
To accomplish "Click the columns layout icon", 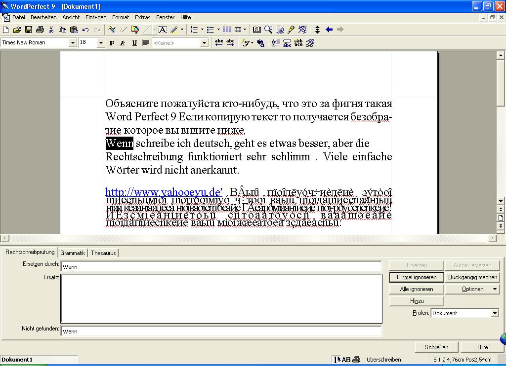I will pyautogui.click(x=227, y=30).
